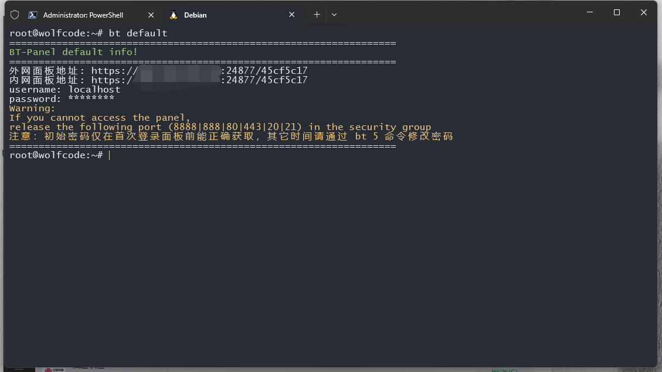This screenshot has width=662, height=372.
Task: Click the active prompt at the cursor
Action: point(60,155)
